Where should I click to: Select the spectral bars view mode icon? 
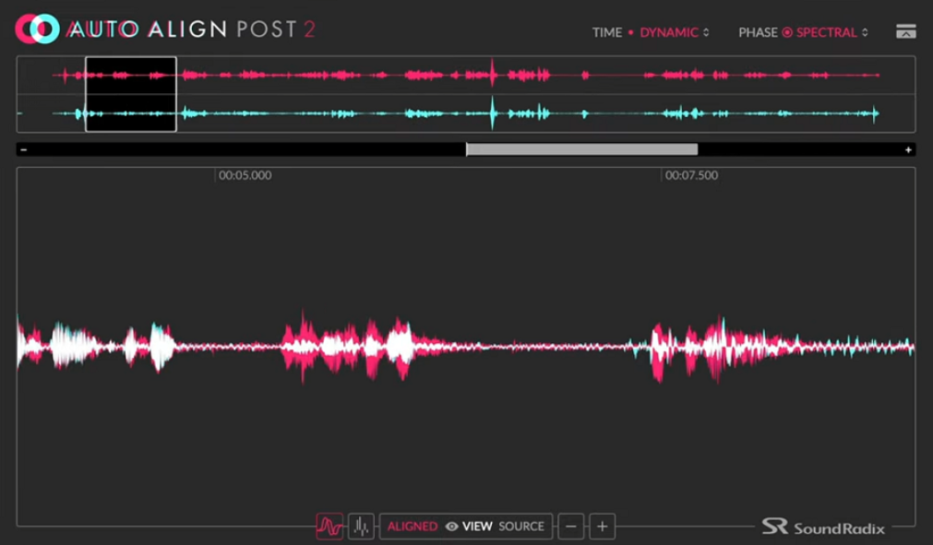click(x=361, y=526)
